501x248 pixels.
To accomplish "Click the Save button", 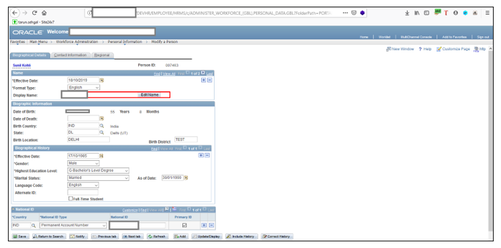I will click(x=20, y=237).
